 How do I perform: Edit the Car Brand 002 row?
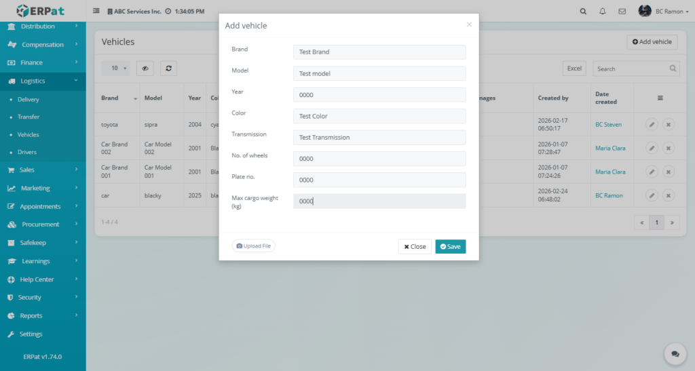point(652,148)
